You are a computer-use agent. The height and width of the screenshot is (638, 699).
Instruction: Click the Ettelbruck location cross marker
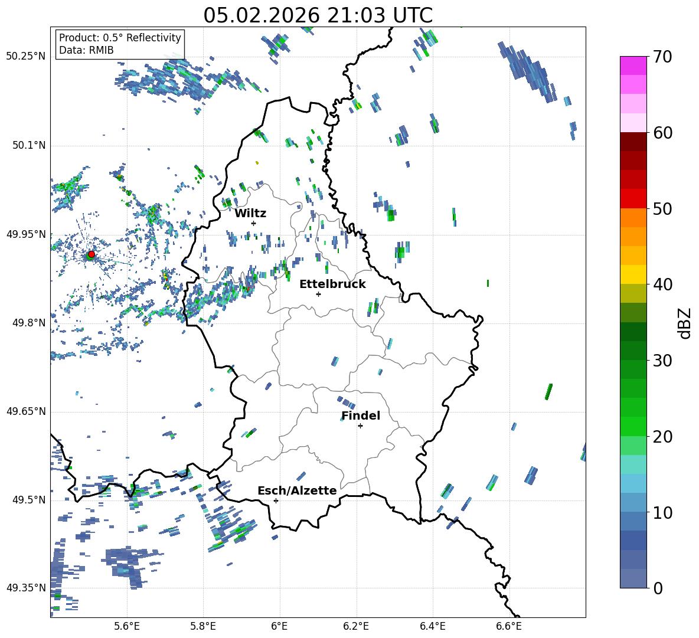(318, 294)
